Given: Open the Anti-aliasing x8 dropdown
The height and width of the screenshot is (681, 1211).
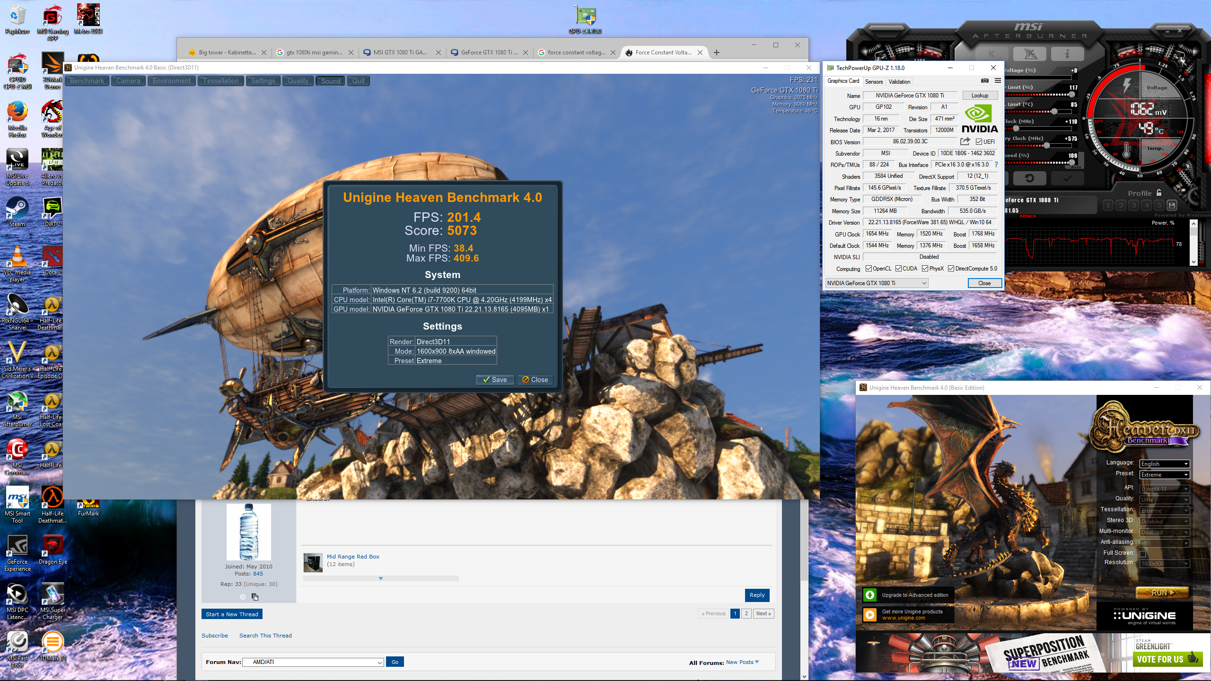Looking at the screenshot, I should (1164, 543).
